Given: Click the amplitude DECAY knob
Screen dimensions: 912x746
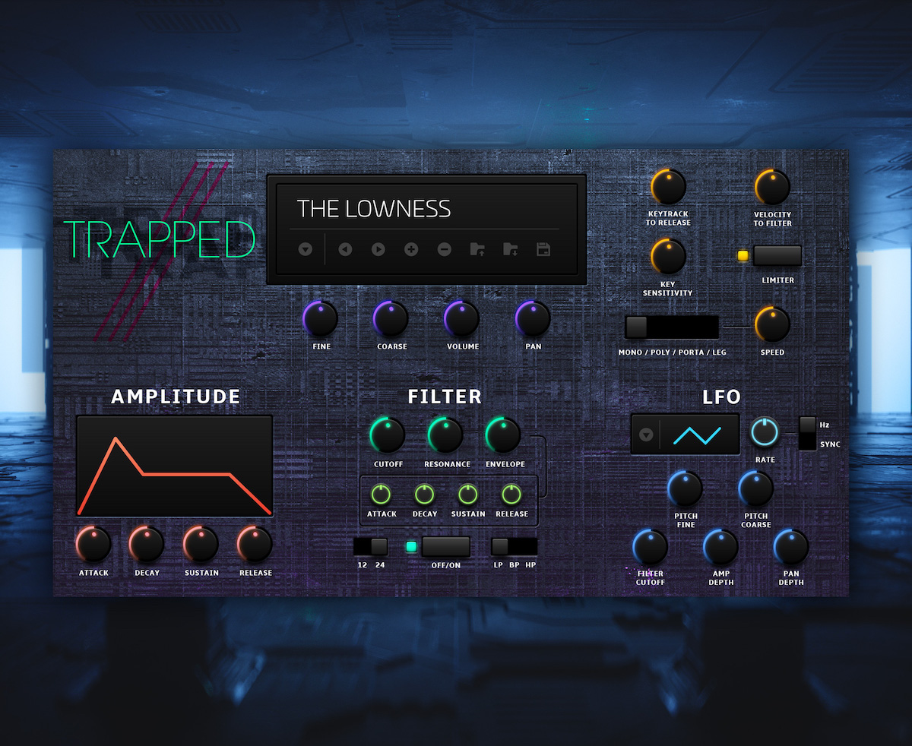Looking at the screenshot, I should click(147, 544).
